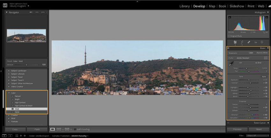271x138 pixels.
Task: Click the shadow clipping triangle in histogram
Action: [230, 17]
